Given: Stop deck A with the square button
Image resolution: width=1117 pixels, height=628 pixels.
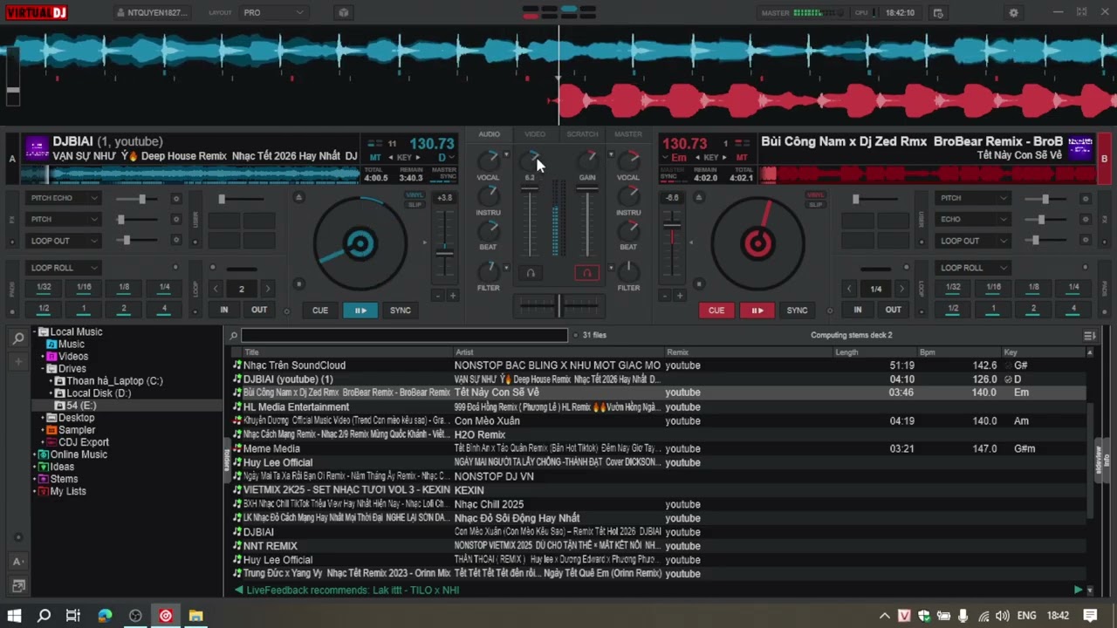Looking at the screenshot, I should tap(298, 283).
